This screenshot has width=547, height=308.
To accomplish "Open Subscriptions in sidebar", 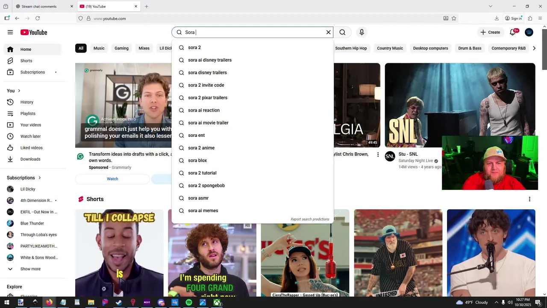I will click(32, 72).
